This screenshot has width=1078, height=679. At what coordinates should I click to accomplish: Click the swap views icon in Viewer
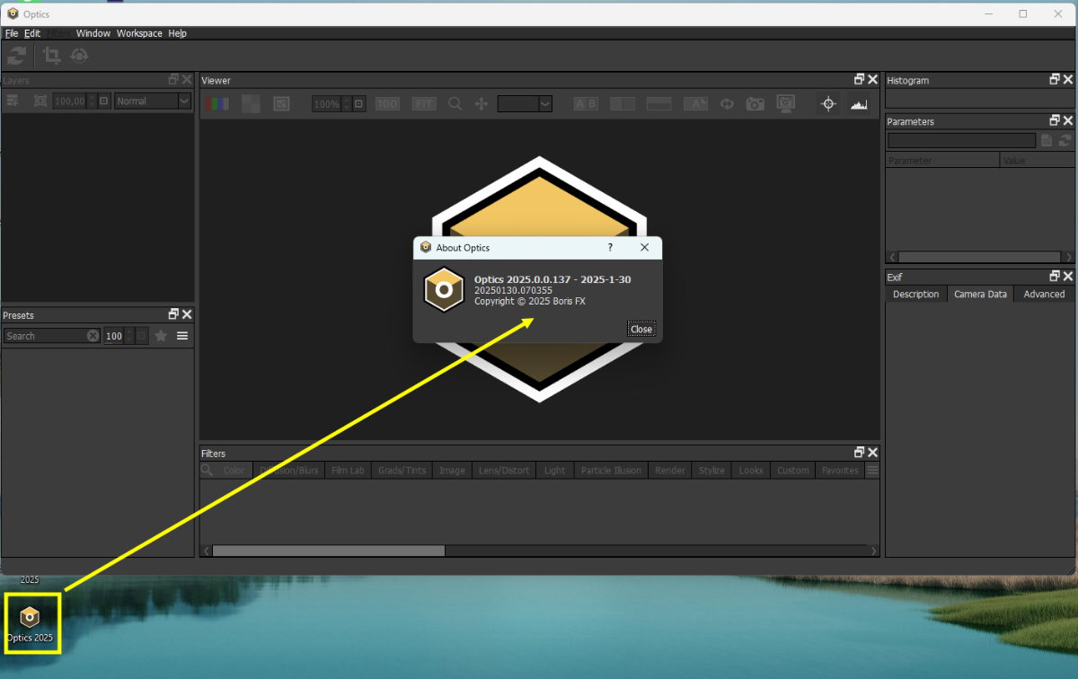[x=727, y=104]
